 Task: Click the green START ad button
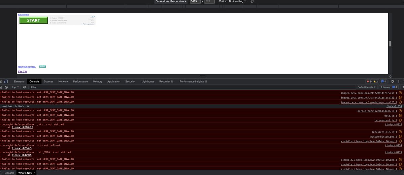(33, 20)
